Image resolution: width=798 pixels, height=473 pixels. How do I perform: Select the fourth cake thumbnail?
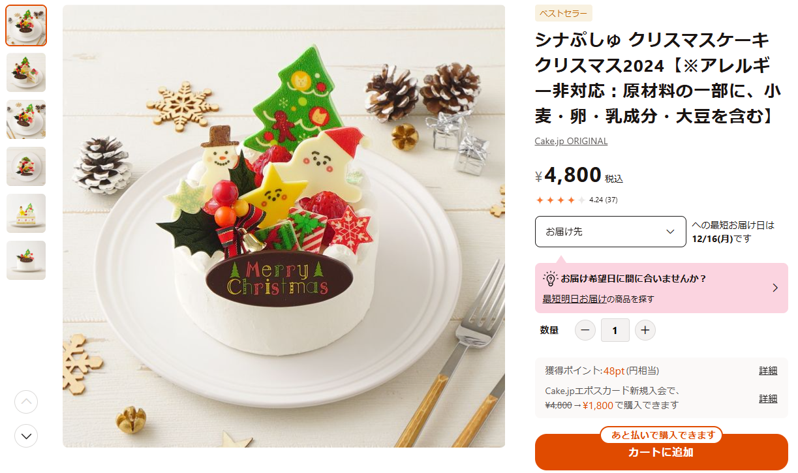26,166
